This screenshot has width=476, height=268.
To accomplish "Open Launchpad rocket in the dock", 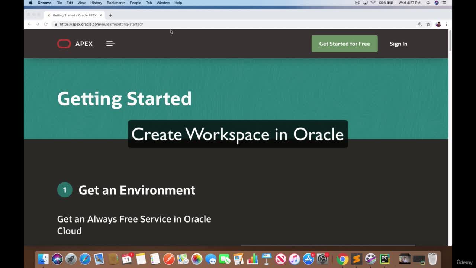I will click(71, 259).
